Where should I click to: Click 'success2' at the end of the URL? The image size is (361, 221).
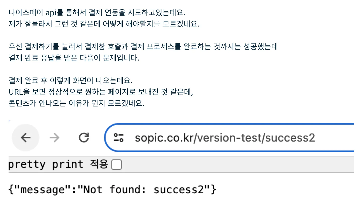290,138
